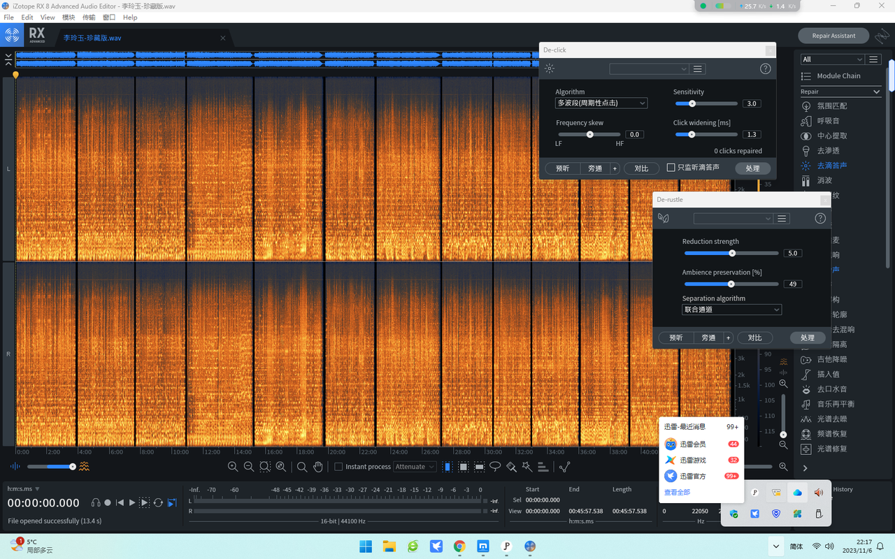Viewport: 895px width, 559px height.
Task: Open the De-click preset menu icon
Action: pos(698,69)
